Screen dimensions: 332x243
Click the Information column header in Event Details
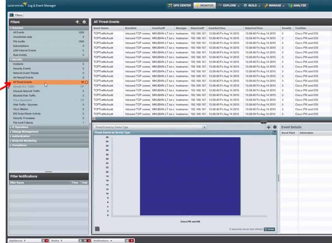(x=315, y=133)
